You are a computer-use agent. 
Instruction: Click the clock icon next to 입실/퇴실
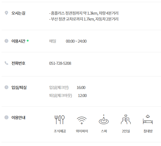coord(6,87)
